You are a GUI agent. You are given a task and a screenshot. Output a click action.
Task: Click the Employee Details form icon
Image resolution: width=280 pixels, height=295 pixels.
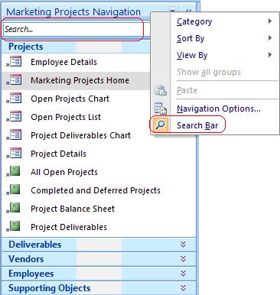point(15,62)
